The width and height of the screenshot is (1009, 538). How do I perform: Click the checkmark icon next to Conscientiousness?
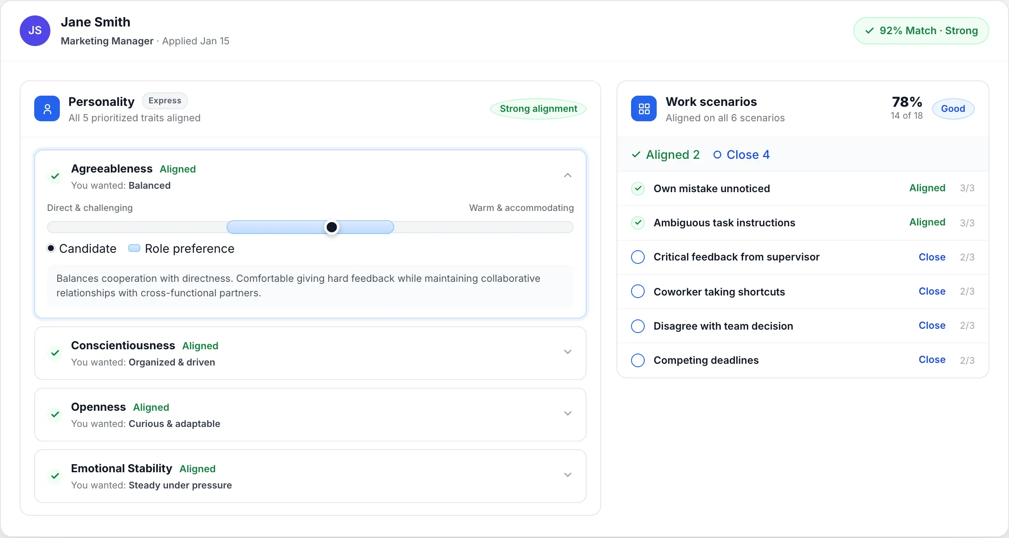pos(55,353)
